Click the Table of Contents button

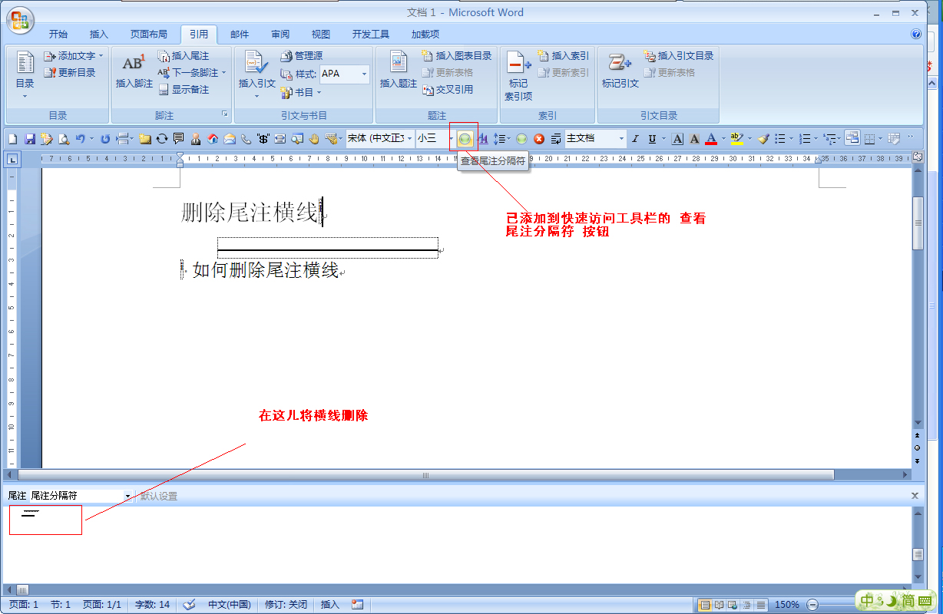click(x=25, y=75)
